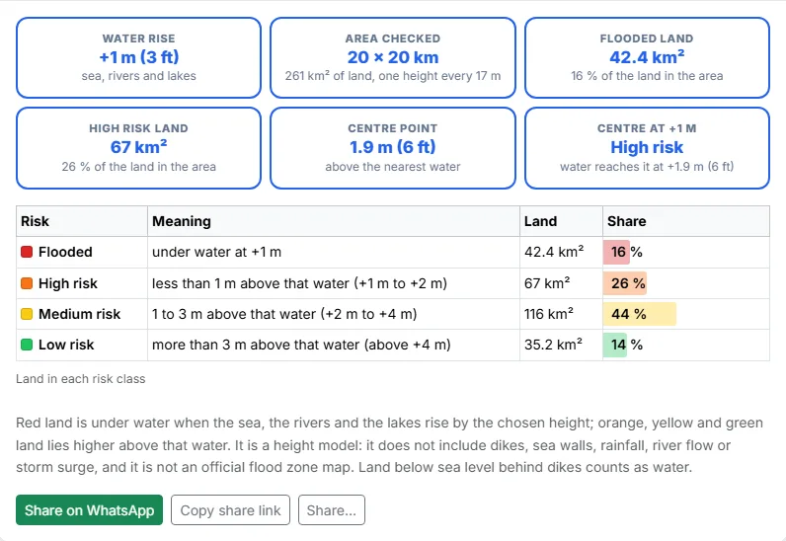Copy the share link

tap(230, 510)
